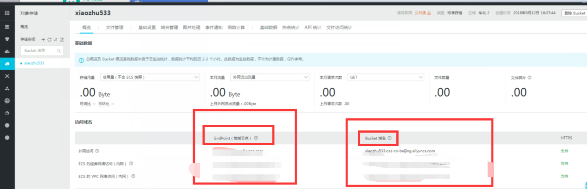
Task: Open the products grid menu icon
Action: (7, 13)
